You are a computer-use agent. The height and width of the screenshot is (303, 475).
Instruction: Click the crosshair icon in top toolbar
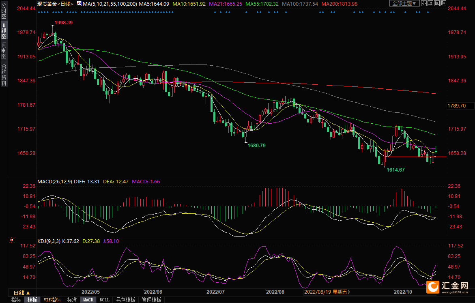pyautogui.click(x=424, y=3)
